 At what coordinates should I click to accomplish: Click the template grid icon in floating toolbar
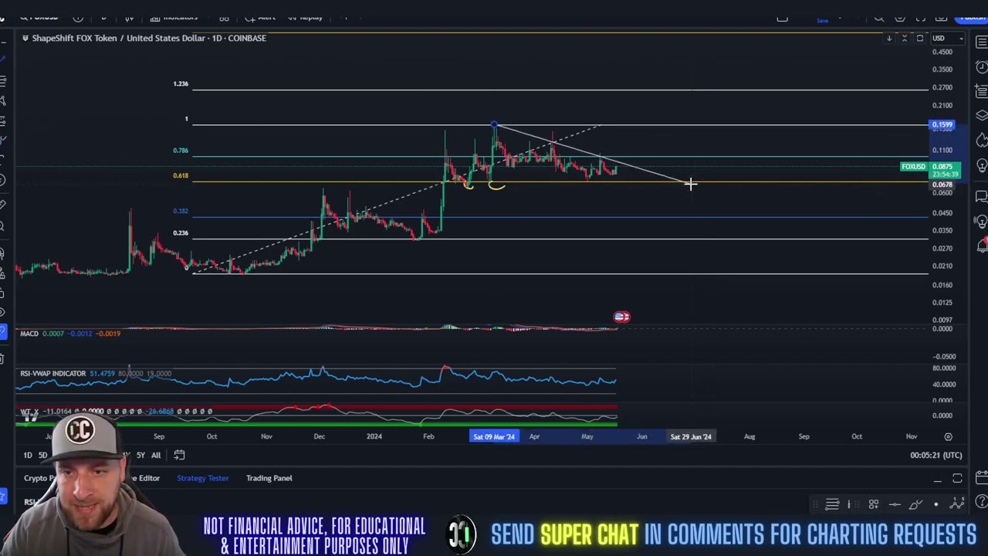point(874,504)
